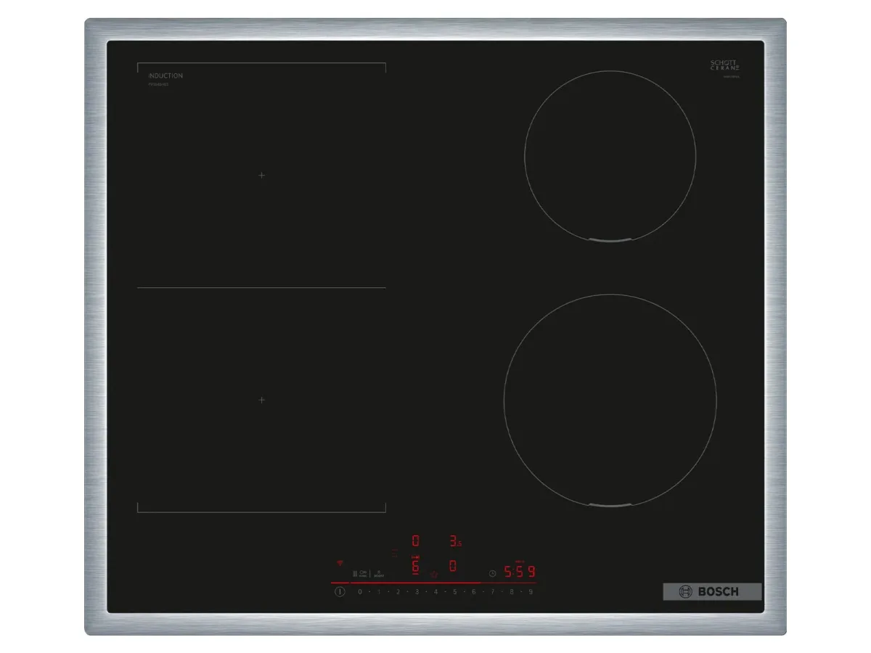Tap the red Wi-Fi Home Connect symbol
The width and height of the screenshot is (871, 653).
(340, 563)
